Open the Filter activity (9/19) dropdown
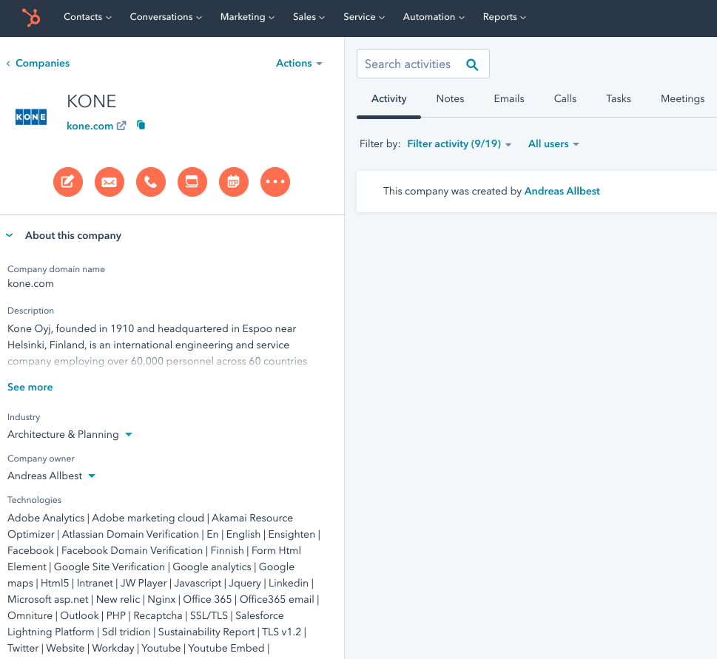Viewport: 717px width, 659px height. (x=459, y=144)
